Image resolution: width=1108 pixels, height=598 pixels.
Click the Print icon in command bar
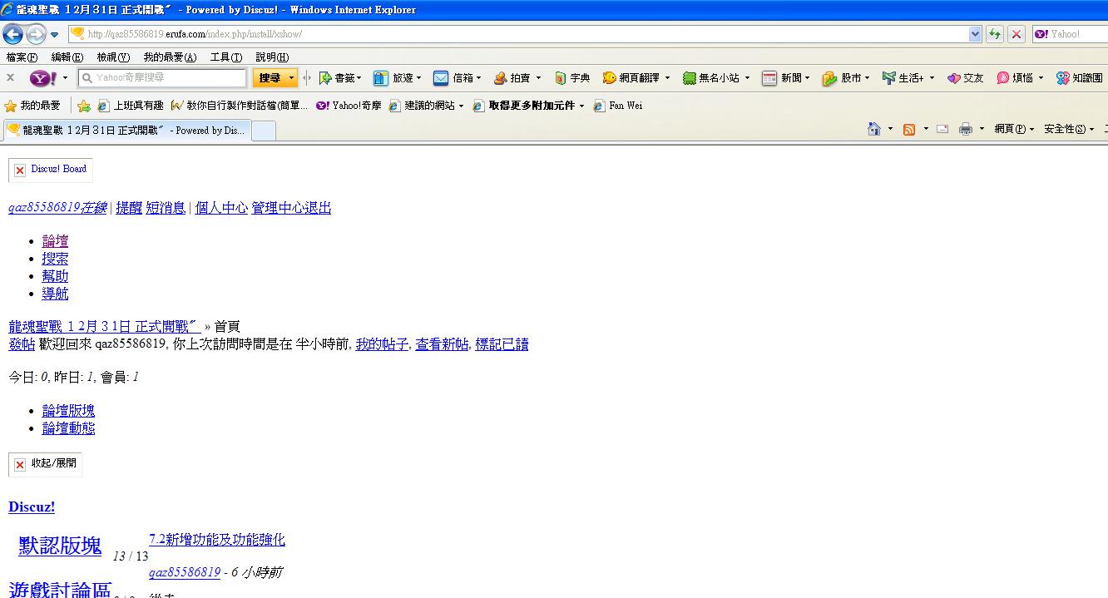point(966,129)
